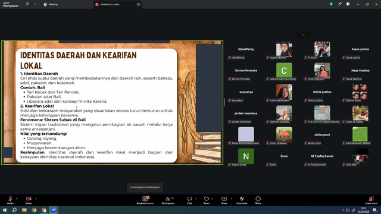Click the Share screen icon
This screenshot has width=381, height=214.
tap(224, 200)
